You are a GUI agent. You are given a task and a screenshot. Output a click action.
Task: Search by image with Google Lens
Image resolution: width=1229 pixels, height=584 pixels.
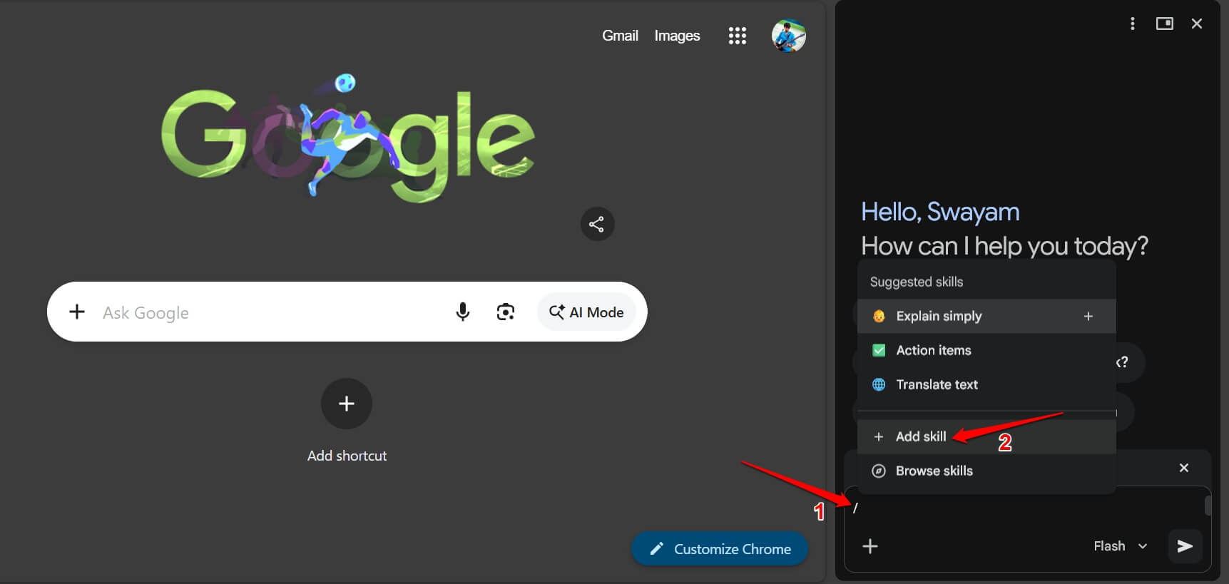coord(506,312)
